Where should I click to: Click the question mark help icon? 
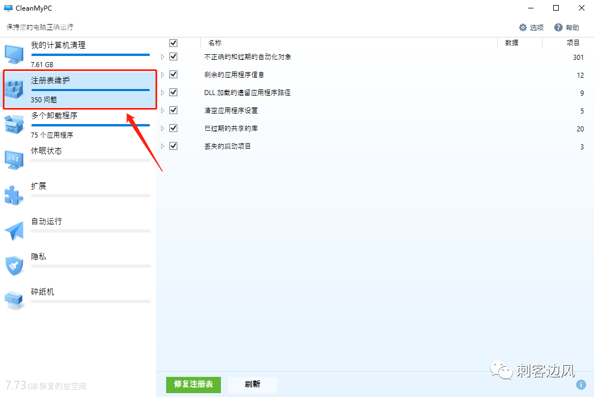(x=558, y=27)
